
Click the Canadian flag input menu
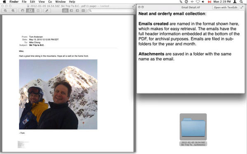pyautogui.click(x=209, y=2)
